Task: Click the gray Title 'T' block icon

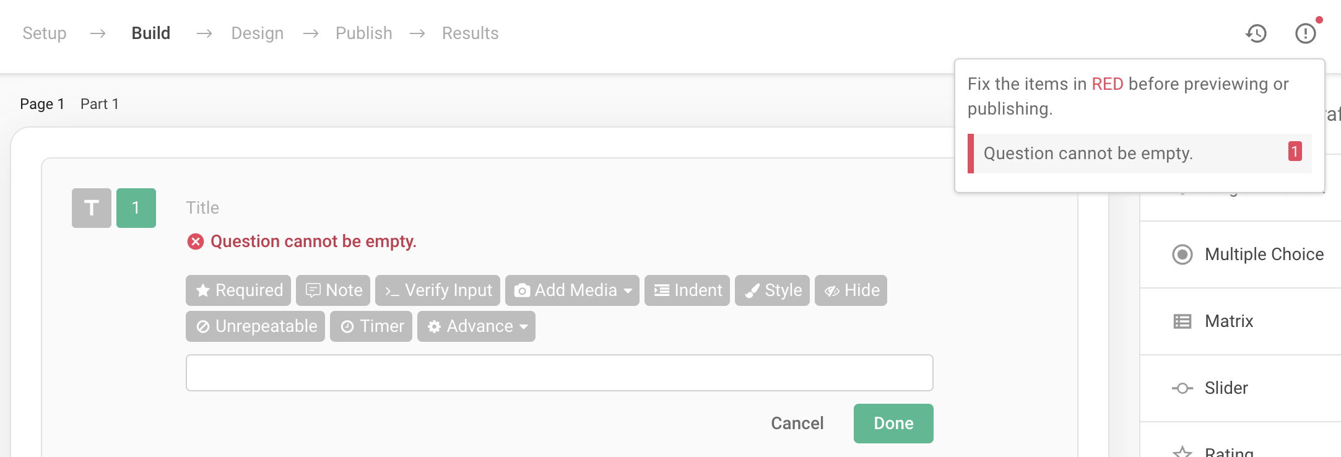Action: (91, 208)
